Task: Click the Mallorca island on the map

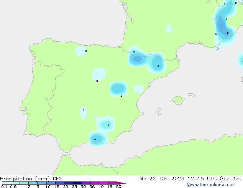Action: click(x=177, y=101)
